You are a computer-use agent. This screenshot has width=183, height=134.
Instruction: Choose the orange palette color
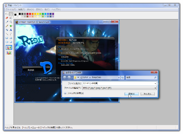click(x=33, y=14)
